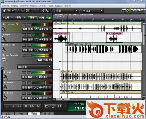Mute the Percussion FX clip

57,23
